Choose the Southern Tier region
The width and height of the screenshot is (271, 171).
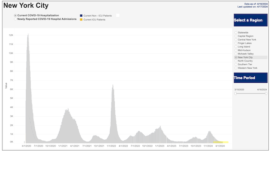point(236,64)
